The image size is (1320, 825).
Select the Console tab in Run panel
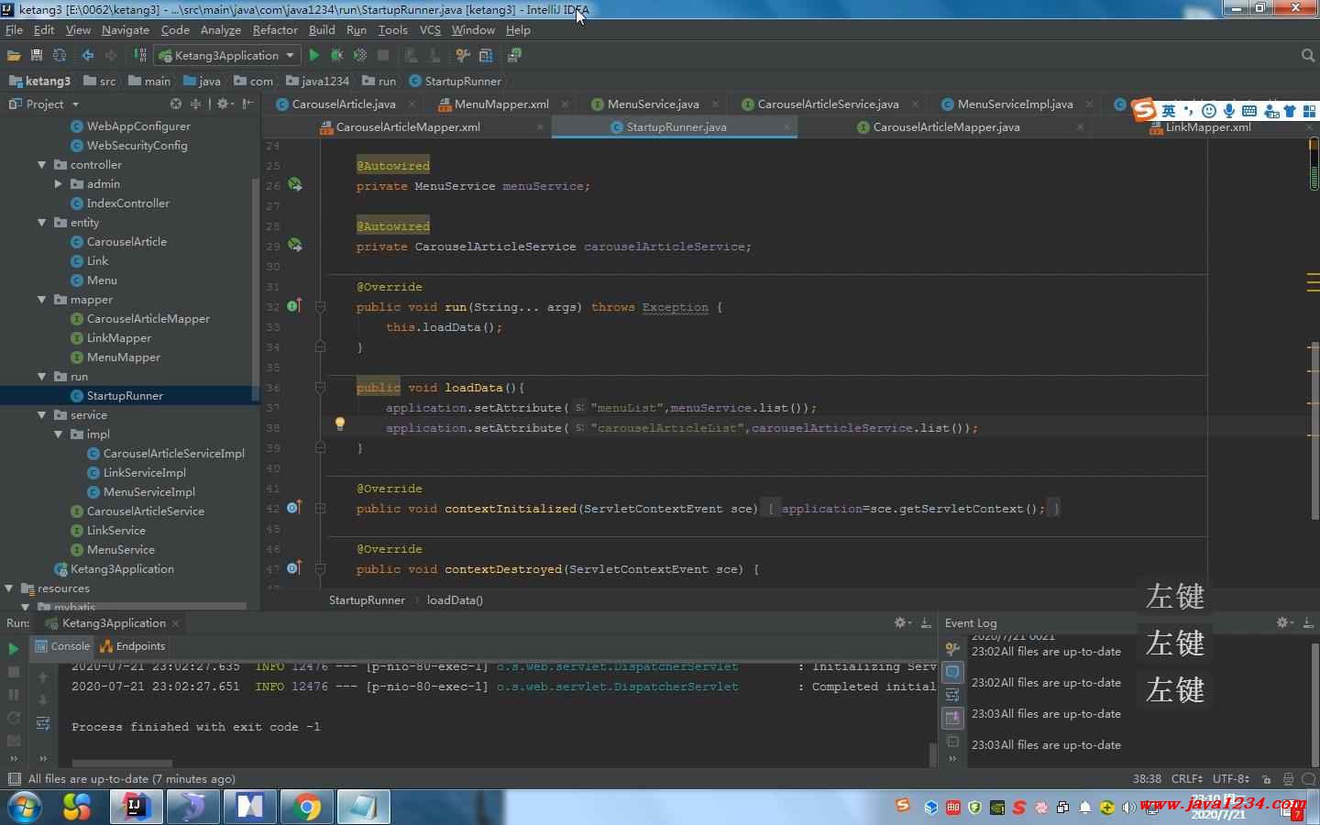[61, 646]
